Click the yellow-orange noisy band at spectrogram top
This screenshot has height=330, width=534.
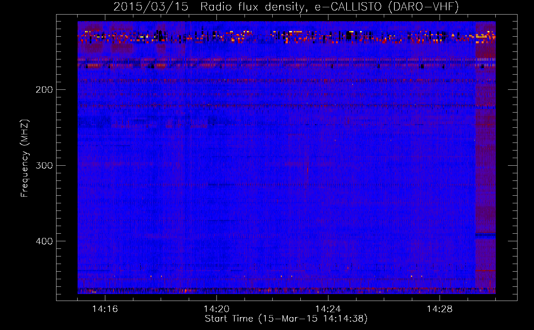[x=284, y=37]
